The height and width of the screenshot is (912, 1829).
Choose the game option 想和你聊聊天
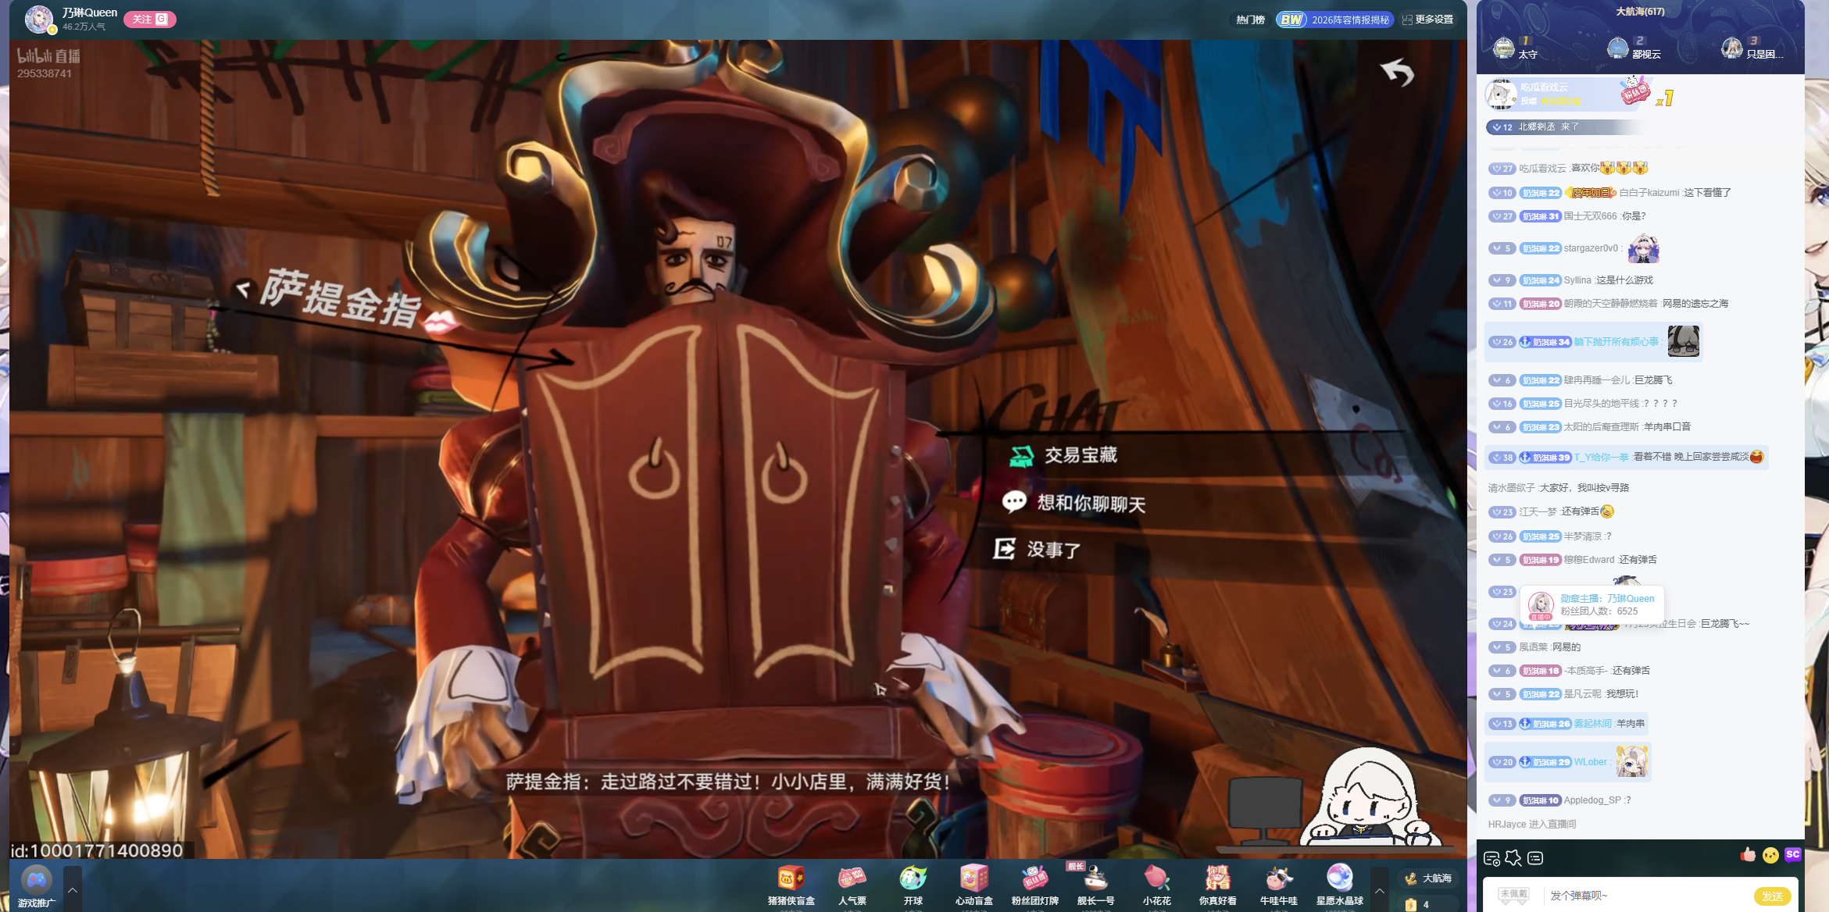(1074, 503)
